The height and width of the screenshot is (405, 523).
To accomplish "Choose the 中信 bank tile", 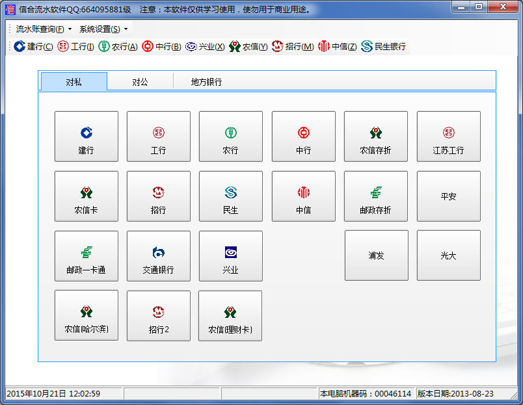I will [x=304, y=196].
